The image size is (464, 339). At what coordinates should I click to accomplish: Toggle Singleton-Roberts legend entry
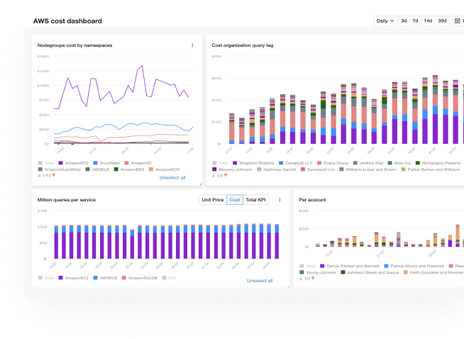point(253,163)
